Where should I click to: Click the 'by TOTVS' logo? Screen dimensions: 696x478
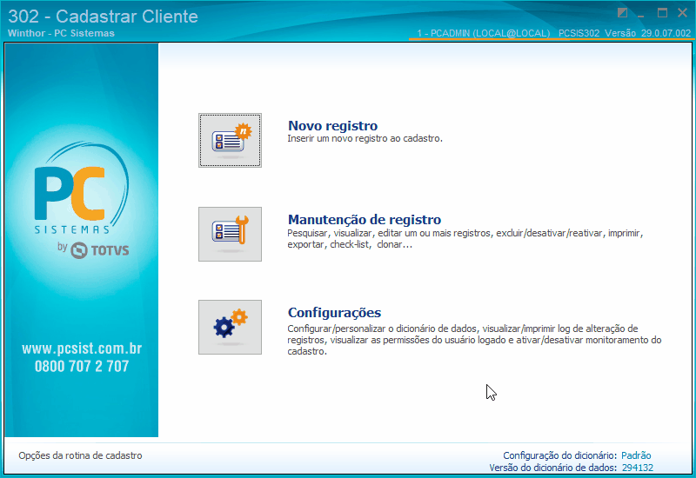click(93, 250)
